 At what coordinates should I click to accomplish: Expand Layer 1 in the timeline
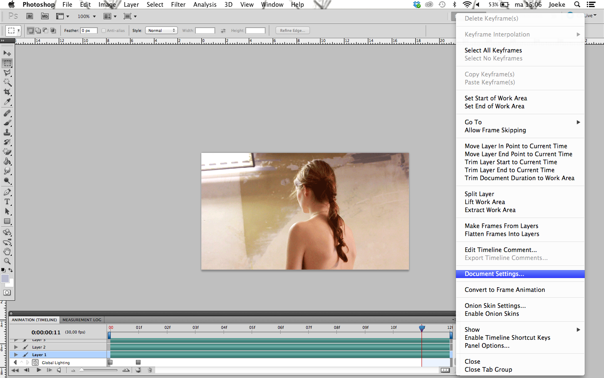(x=16, y=355)
